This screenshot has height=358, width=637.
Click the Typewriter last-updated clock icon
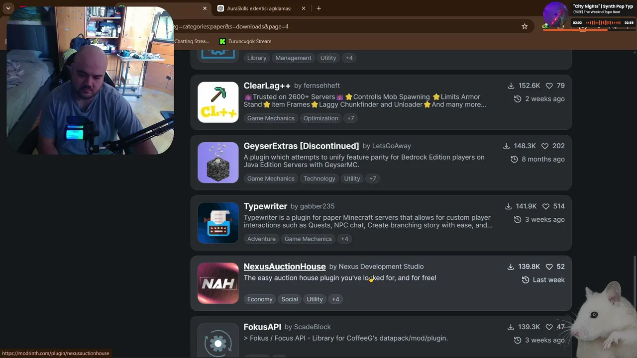(x=518, y=220)
